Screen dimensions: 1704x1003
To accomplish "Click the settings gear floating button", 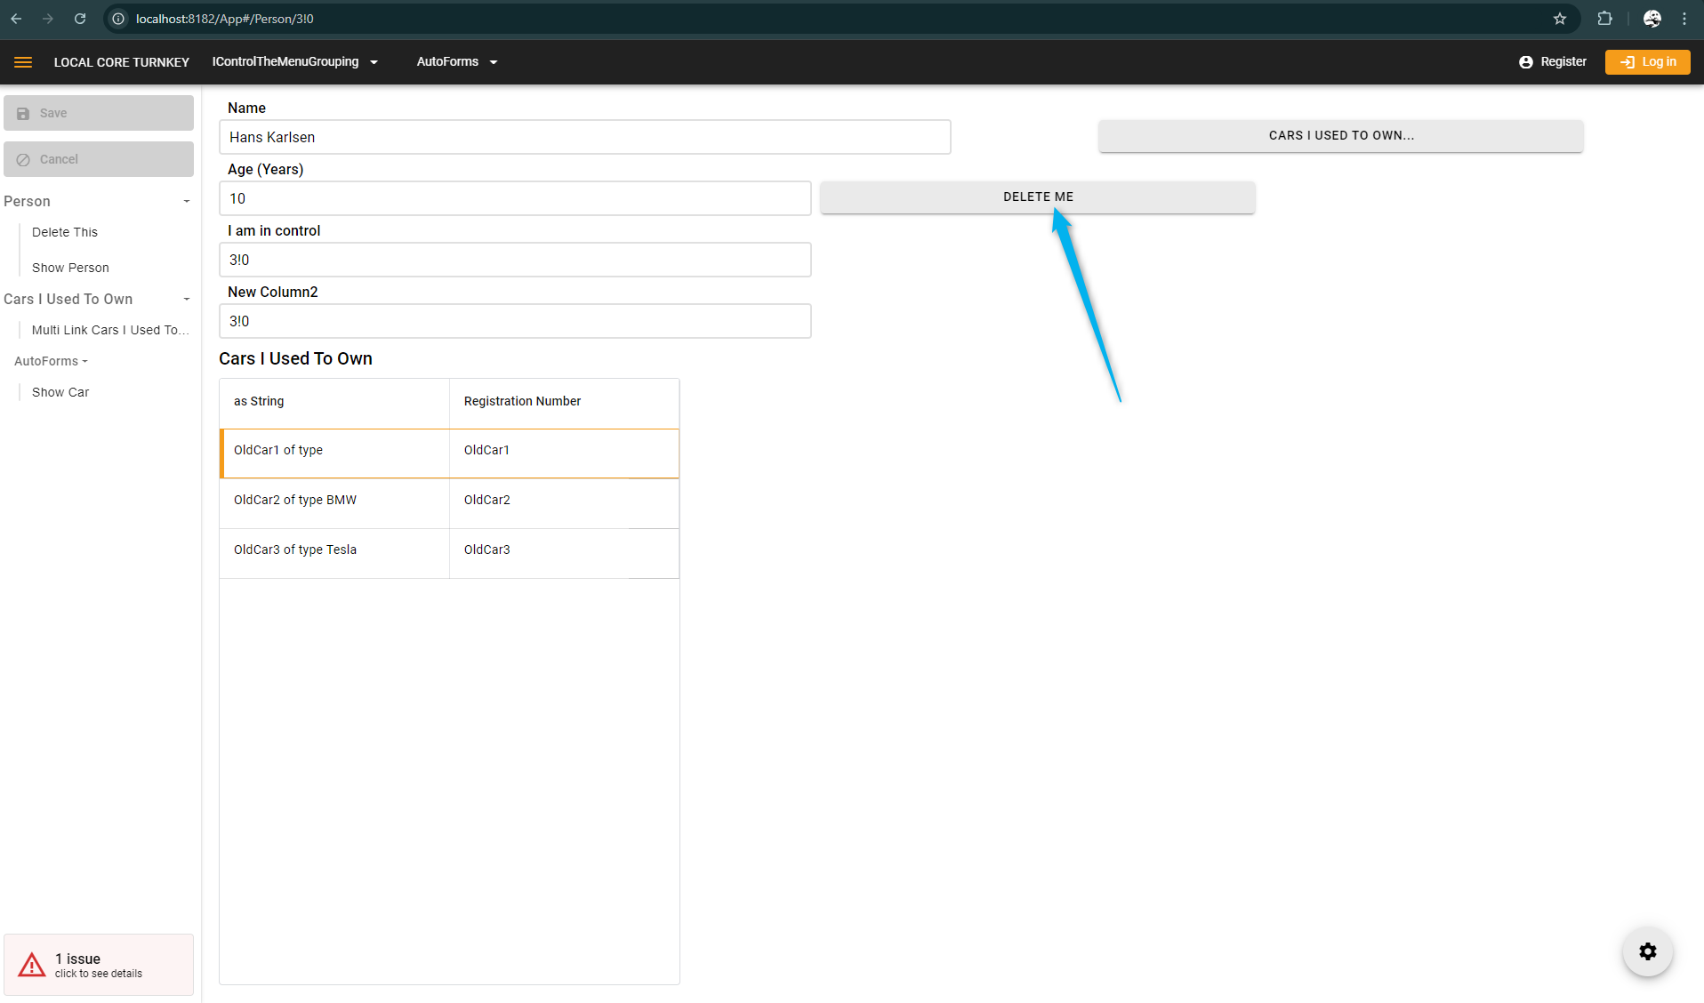I will 1647,951.
